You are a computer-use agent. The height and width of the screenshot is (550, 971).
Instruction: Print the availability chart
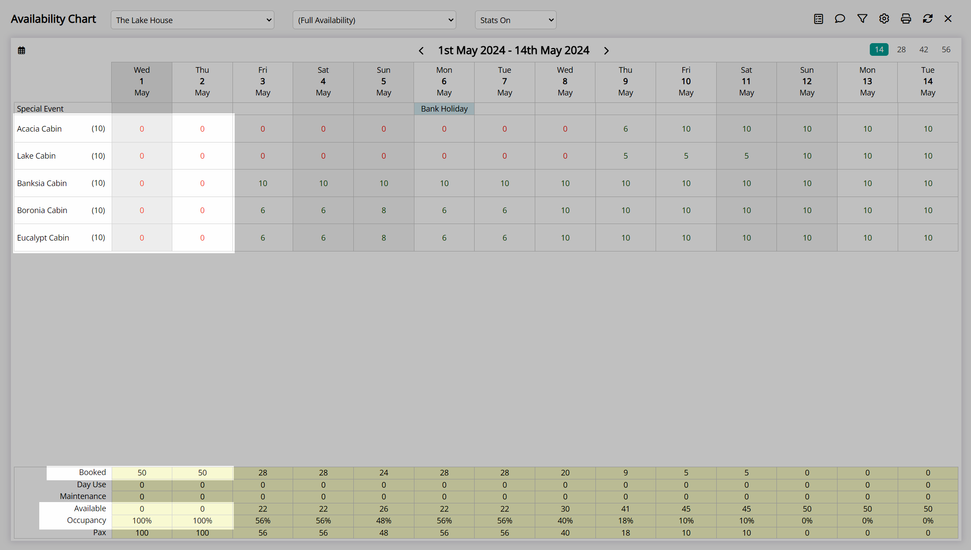pos(906,19)
